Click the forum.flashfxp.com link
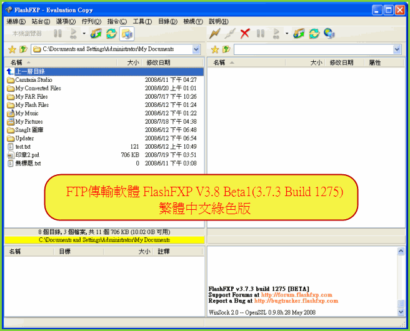The width and height of the screenshot is (410, 331). tap(296, 295)
